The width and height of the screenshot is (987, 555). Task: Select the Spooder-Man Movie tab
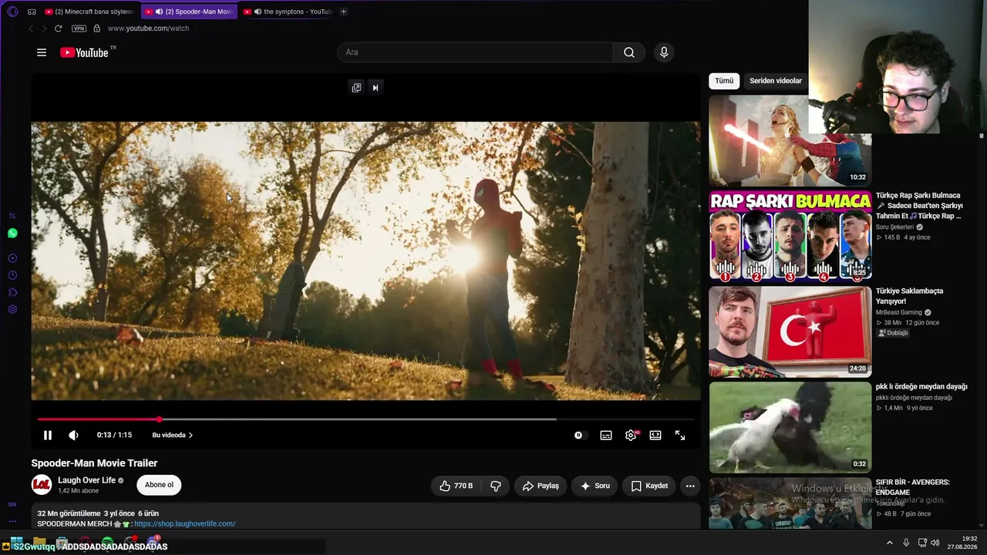(x=190, y=12)
